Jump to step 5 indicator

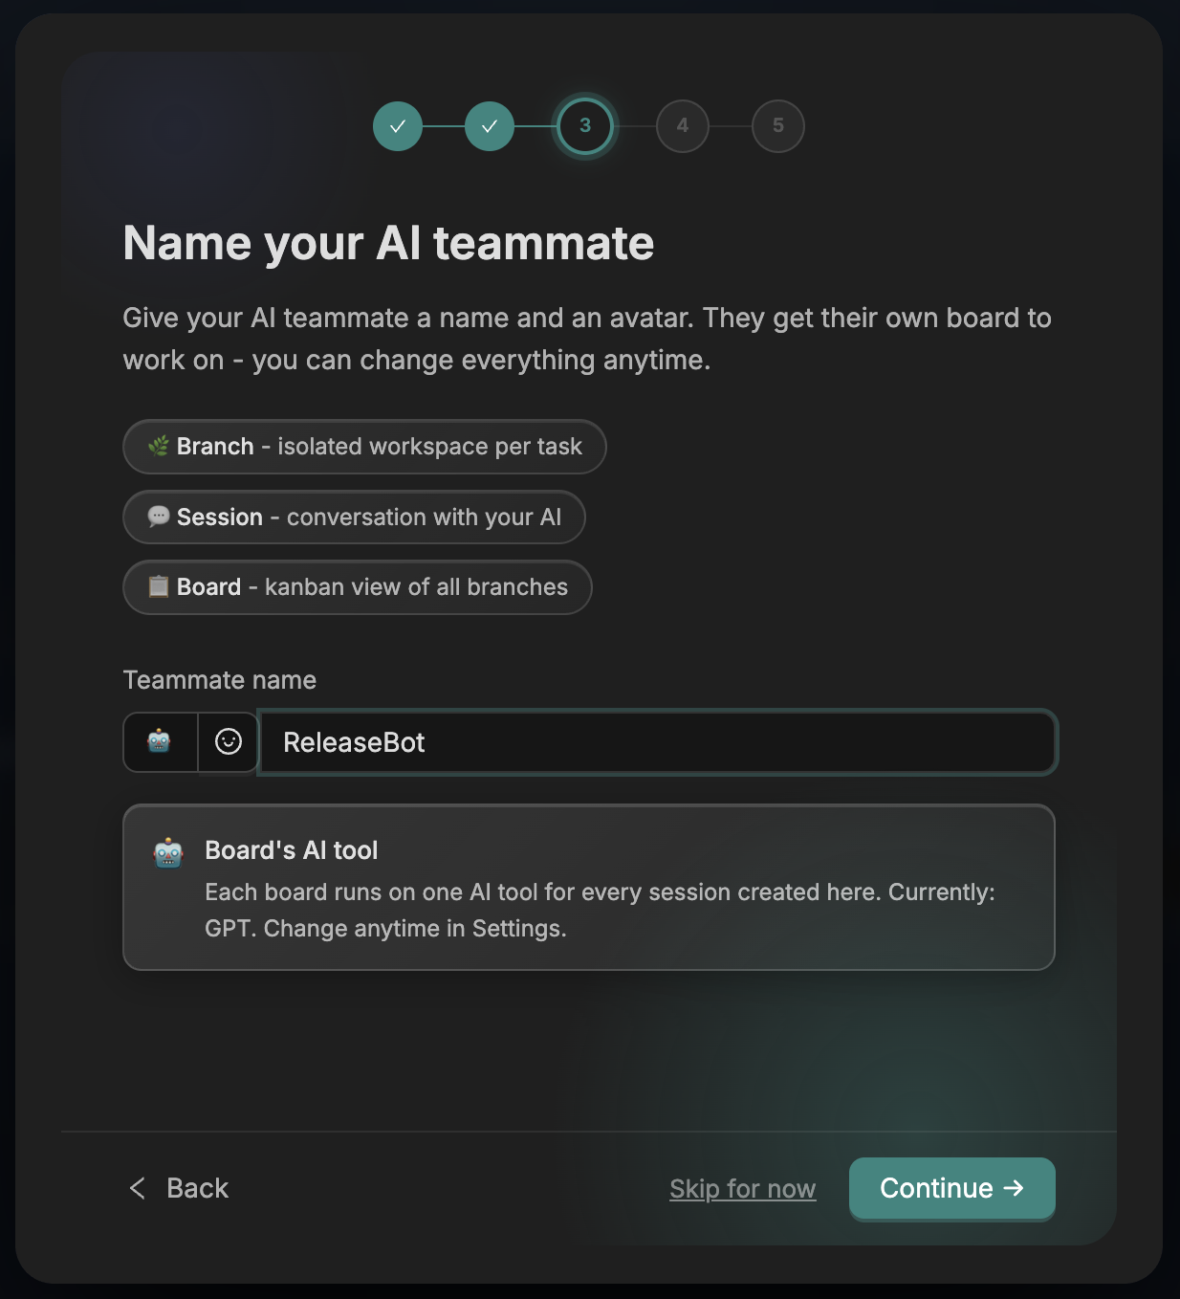click(x=778, y=125)
